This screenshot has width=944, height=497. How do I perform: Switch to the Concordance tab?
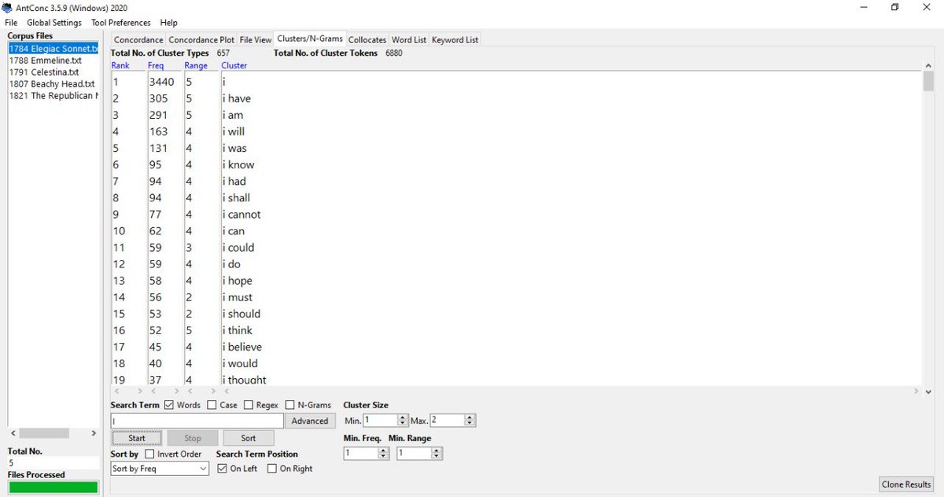[138, 39]
